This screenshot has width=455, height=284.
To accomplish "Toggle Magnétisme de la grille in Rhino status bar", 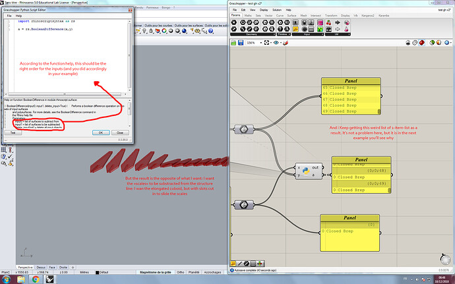I will tap(156, 272).
